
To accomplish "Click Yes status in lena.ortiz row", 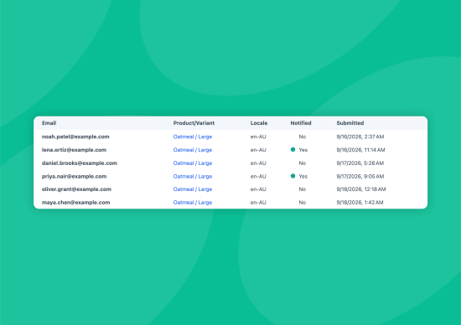I will point(303,150).
